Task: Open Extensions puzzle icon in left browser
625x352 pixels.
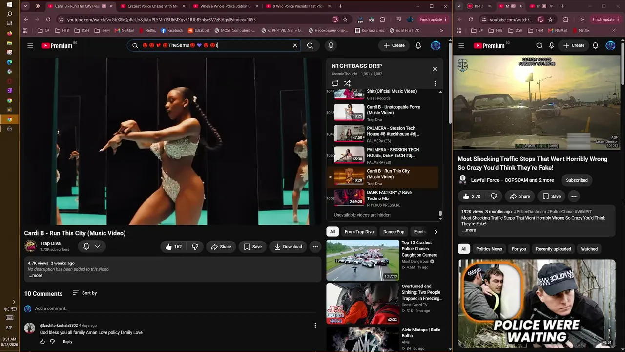Action: coord(382,19)
